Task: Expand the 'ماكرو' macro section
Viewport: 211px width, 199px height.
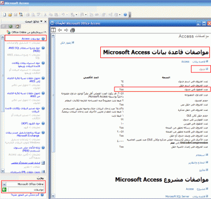Action: coord(204,170)
